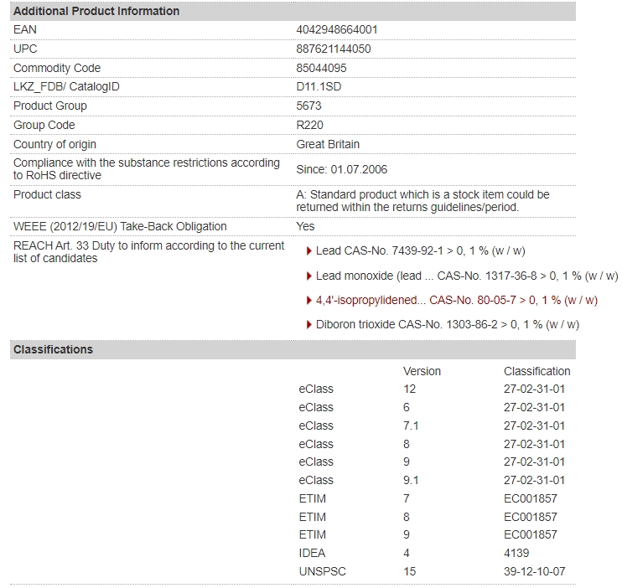
Task: Open the Diboron trioxide CAS-No. 1303-86-2 link
Action: pos(448,325)
